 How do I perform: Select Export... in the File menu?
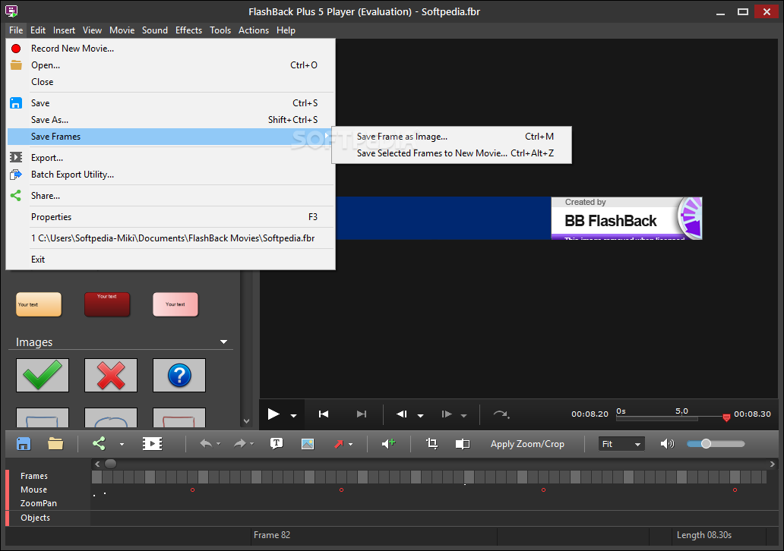click(170, 158)
